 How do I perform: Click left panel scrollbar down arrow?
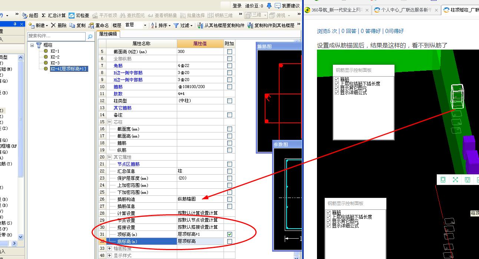[x=21, y=237]
